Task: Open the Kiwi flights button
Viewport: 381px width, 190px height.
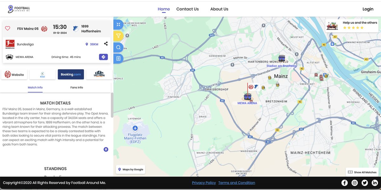Action: 43,75
